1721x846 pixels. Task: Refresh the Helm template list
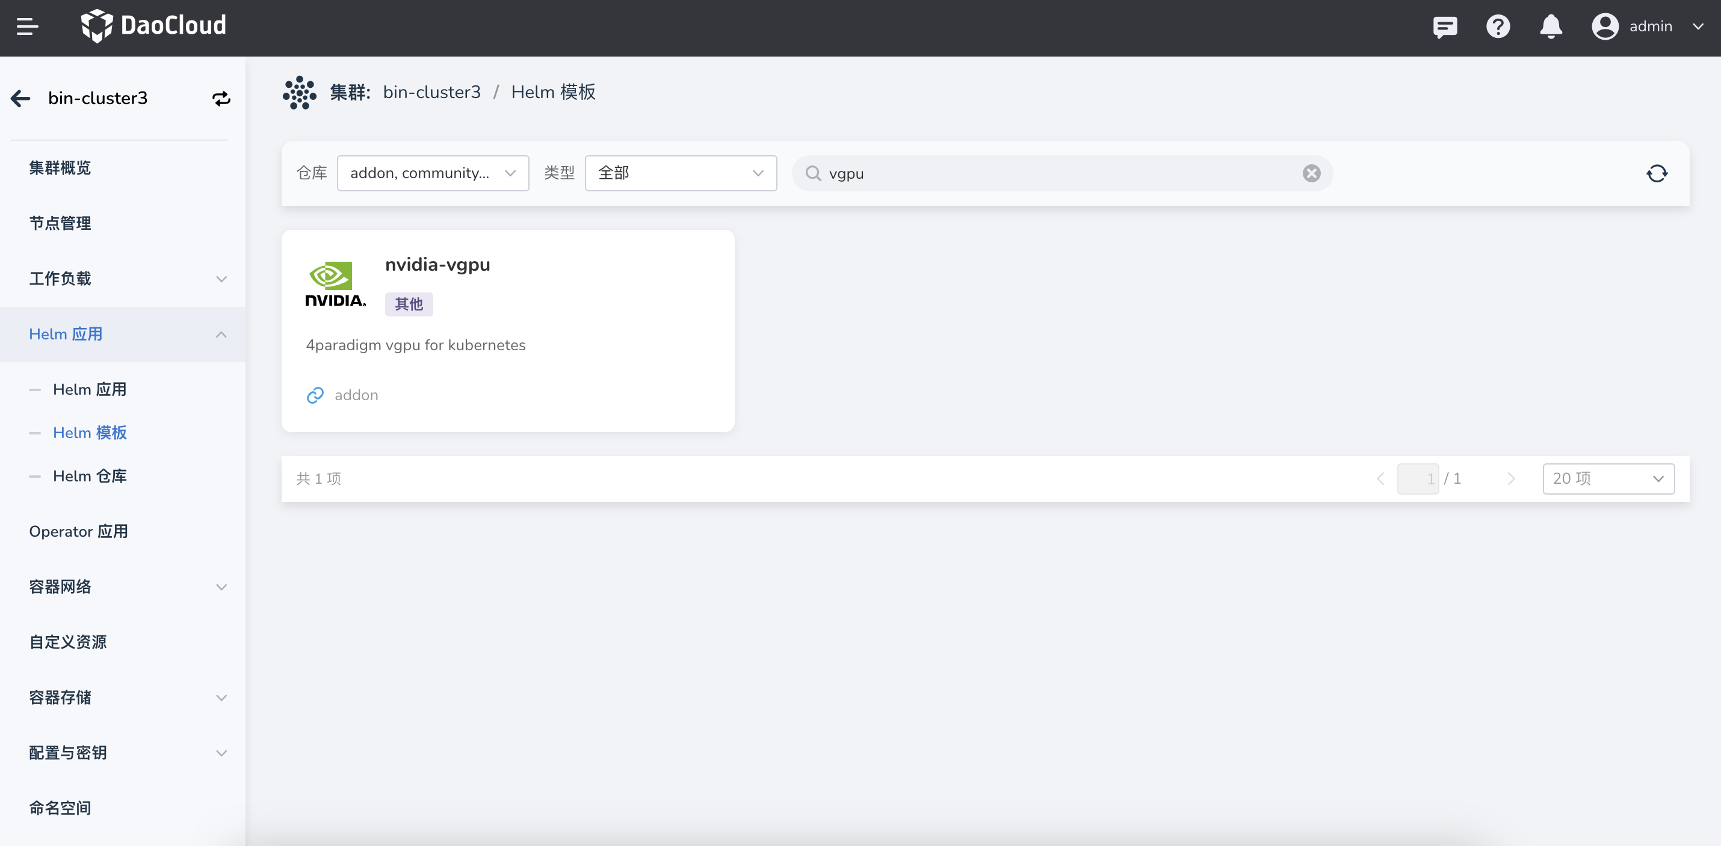[x=1657, y=173]
